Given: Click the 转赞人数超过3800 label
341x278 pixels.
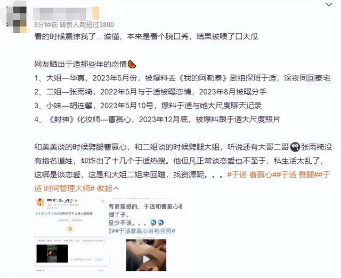Looking at the screenshot, I should (86, 25).
